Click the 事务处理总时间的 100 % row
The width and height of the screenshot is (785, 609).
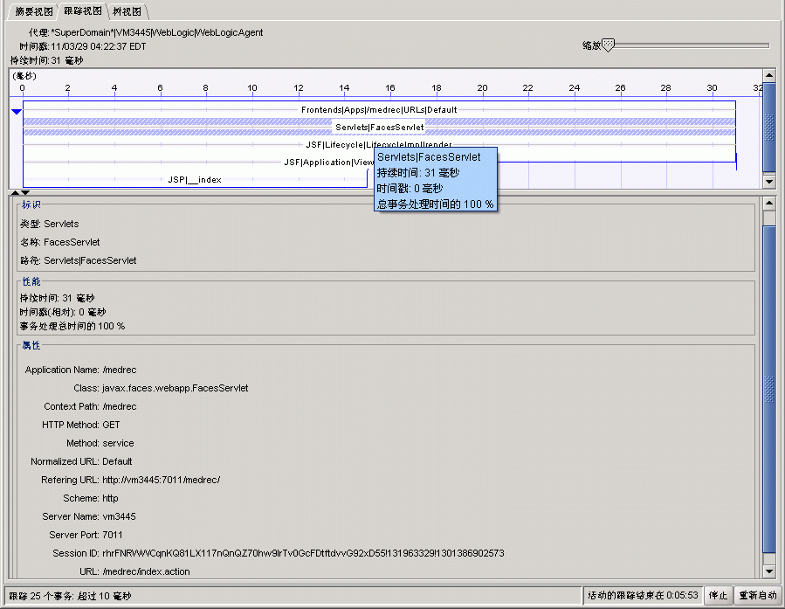coord(72,326)
